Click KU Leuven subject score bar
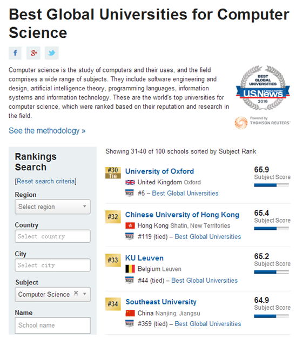 coord(271,272)
